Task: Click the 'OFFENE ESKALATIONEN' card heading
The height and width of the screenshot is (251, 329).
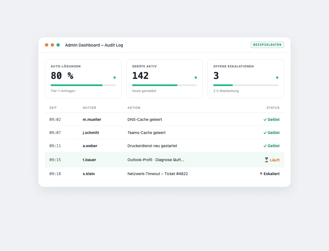Action: pyautogui.click(x=234, y=66)
